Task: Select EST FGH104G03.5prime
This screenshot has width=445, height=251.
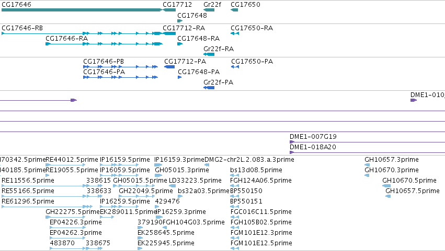Action: coord(193,222)
